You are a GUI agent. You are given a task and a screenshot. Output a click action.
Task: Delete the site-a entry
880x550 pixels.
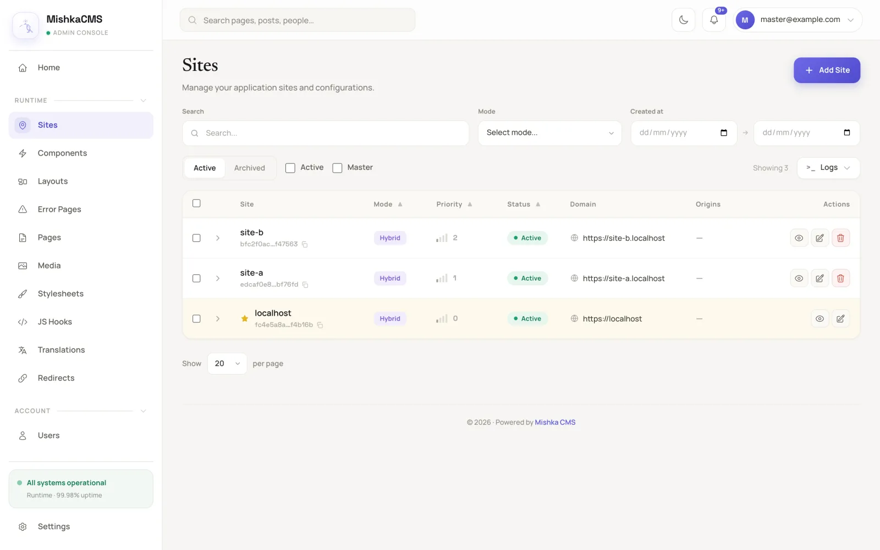click(x=840, y=278)
